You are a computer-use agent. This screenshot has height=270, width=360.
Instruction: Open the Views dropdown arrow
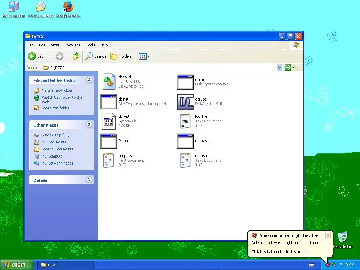point(149,56)
